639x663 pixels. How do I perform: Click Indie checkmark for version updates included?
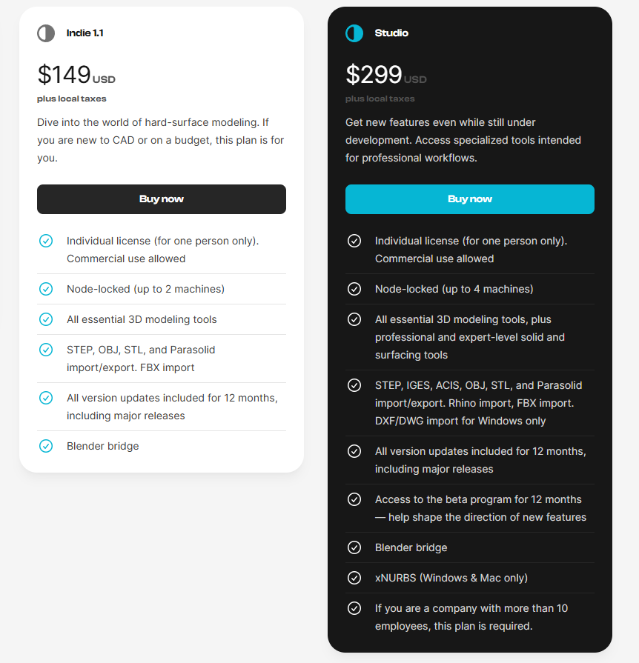pyautogui.click(x=46, y=398)
